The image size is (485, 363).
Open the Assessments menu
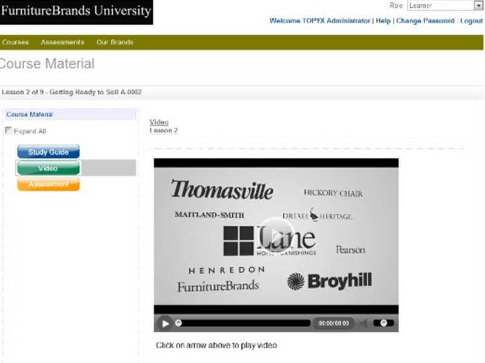point(62,42)
